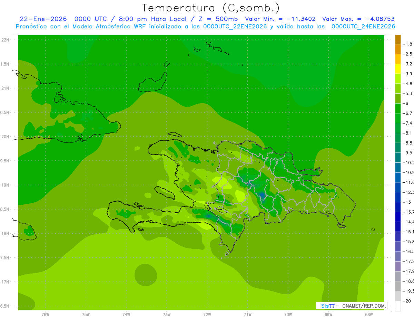Click the '-1.8' color bar label
Image resolution: width=414 pixels, height=319 pixels.
pos(407,44)
